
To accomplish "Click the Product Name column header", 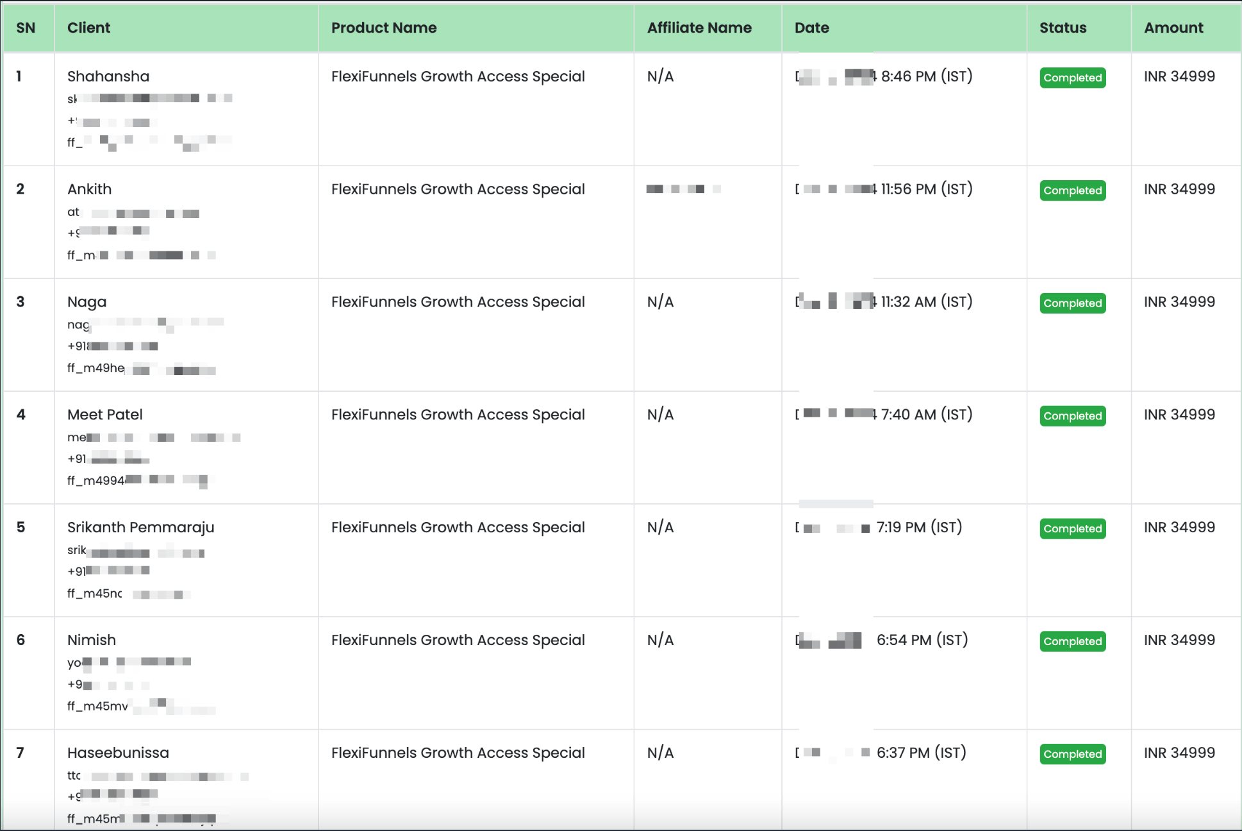I will pos(384,28).
